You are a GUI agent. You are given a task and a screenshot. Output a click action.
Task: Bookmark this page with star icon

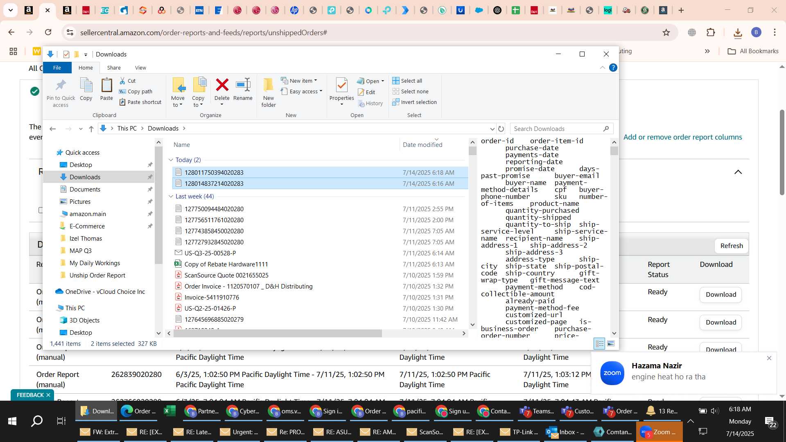click(666, 32)
